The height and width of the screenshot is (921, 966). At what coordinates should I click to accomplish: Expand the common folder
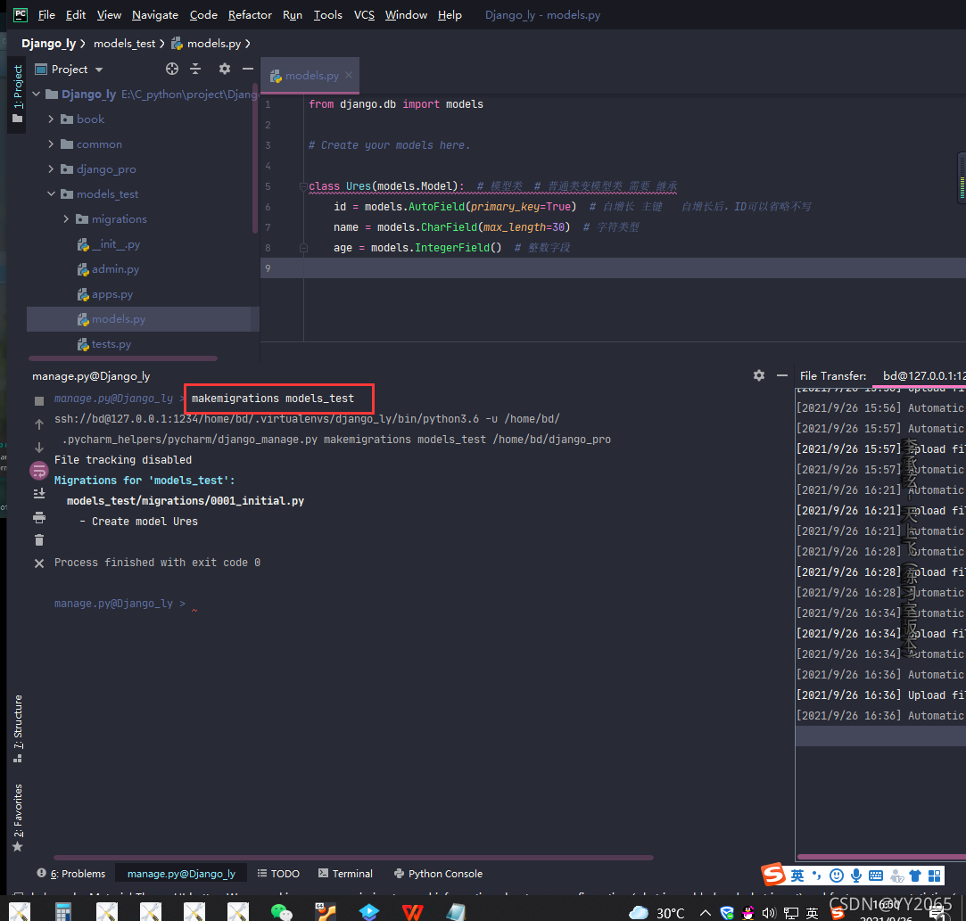pos(51,144)
